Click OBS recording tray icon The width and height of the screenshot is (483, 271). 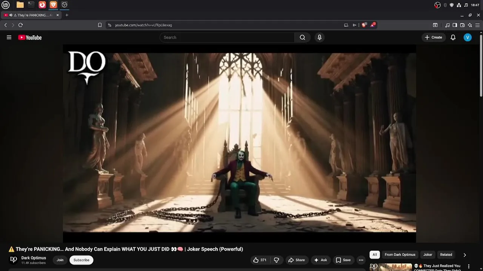click(438, 5)
